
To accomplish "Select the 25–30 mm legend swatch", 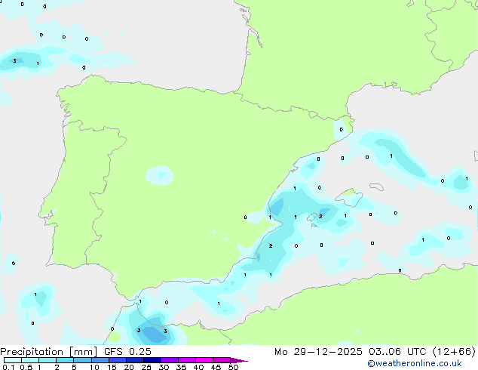I will click(152, 360).
